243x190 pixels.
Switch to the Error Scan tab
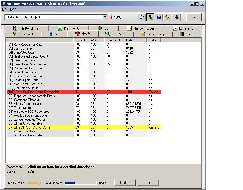click(116, 34)
